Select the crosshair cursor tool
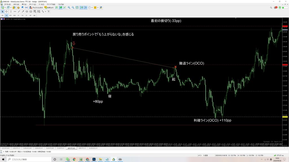 (x=6, y=12)
